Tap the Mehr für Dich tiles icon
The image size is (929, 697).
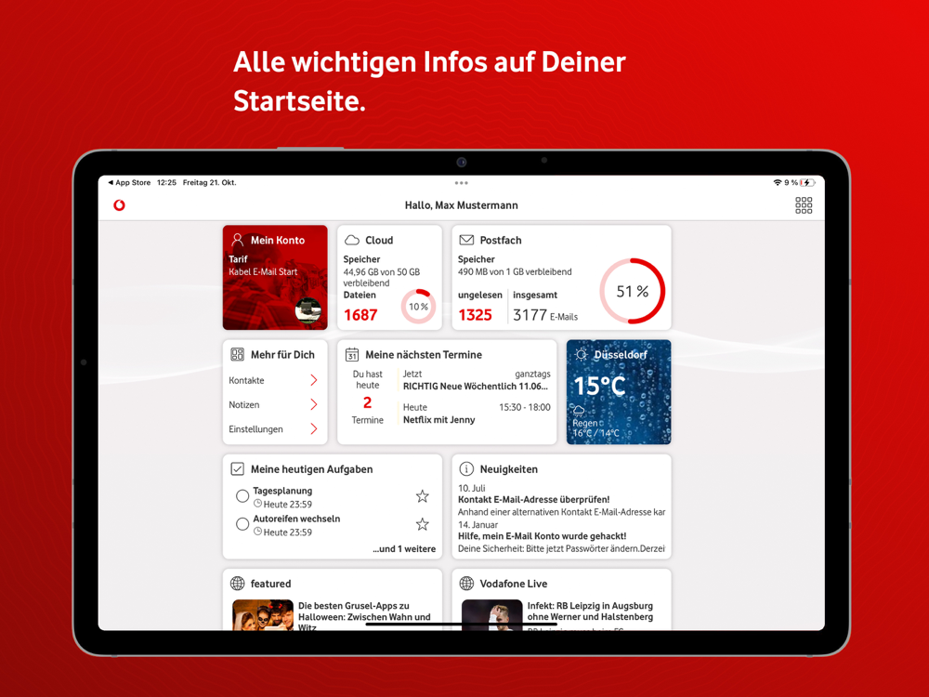click(x=237, y=354)
